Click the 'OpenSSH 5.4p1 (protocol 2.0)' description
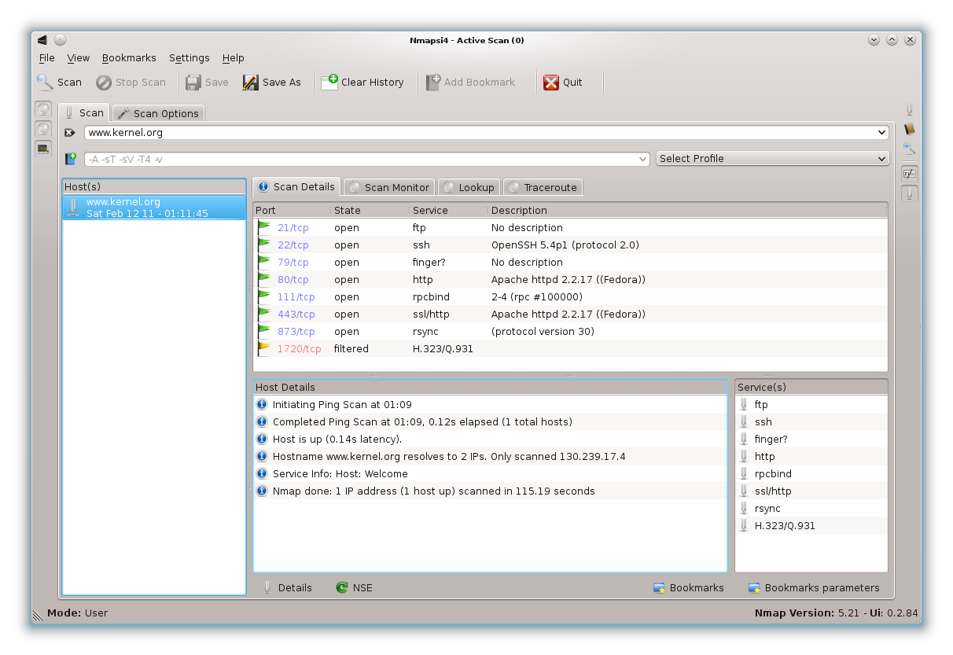 point(565,245)
